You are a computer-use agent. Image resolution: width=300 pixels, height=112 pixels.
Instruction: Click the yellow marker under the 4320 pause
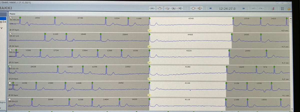coord(149,63)
